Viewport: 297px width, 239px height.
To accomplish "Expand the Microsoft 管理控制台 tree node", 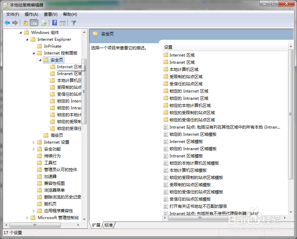I will point(27,218).
